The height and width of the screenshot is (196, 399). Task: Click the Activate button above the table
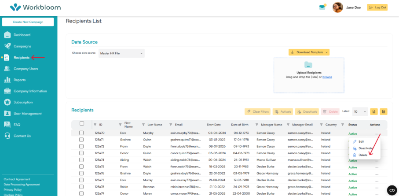pos(283,111)
